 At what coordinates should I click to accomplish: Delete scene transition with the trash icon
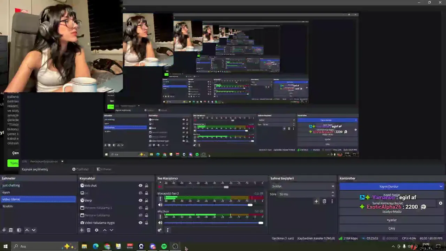324,201
